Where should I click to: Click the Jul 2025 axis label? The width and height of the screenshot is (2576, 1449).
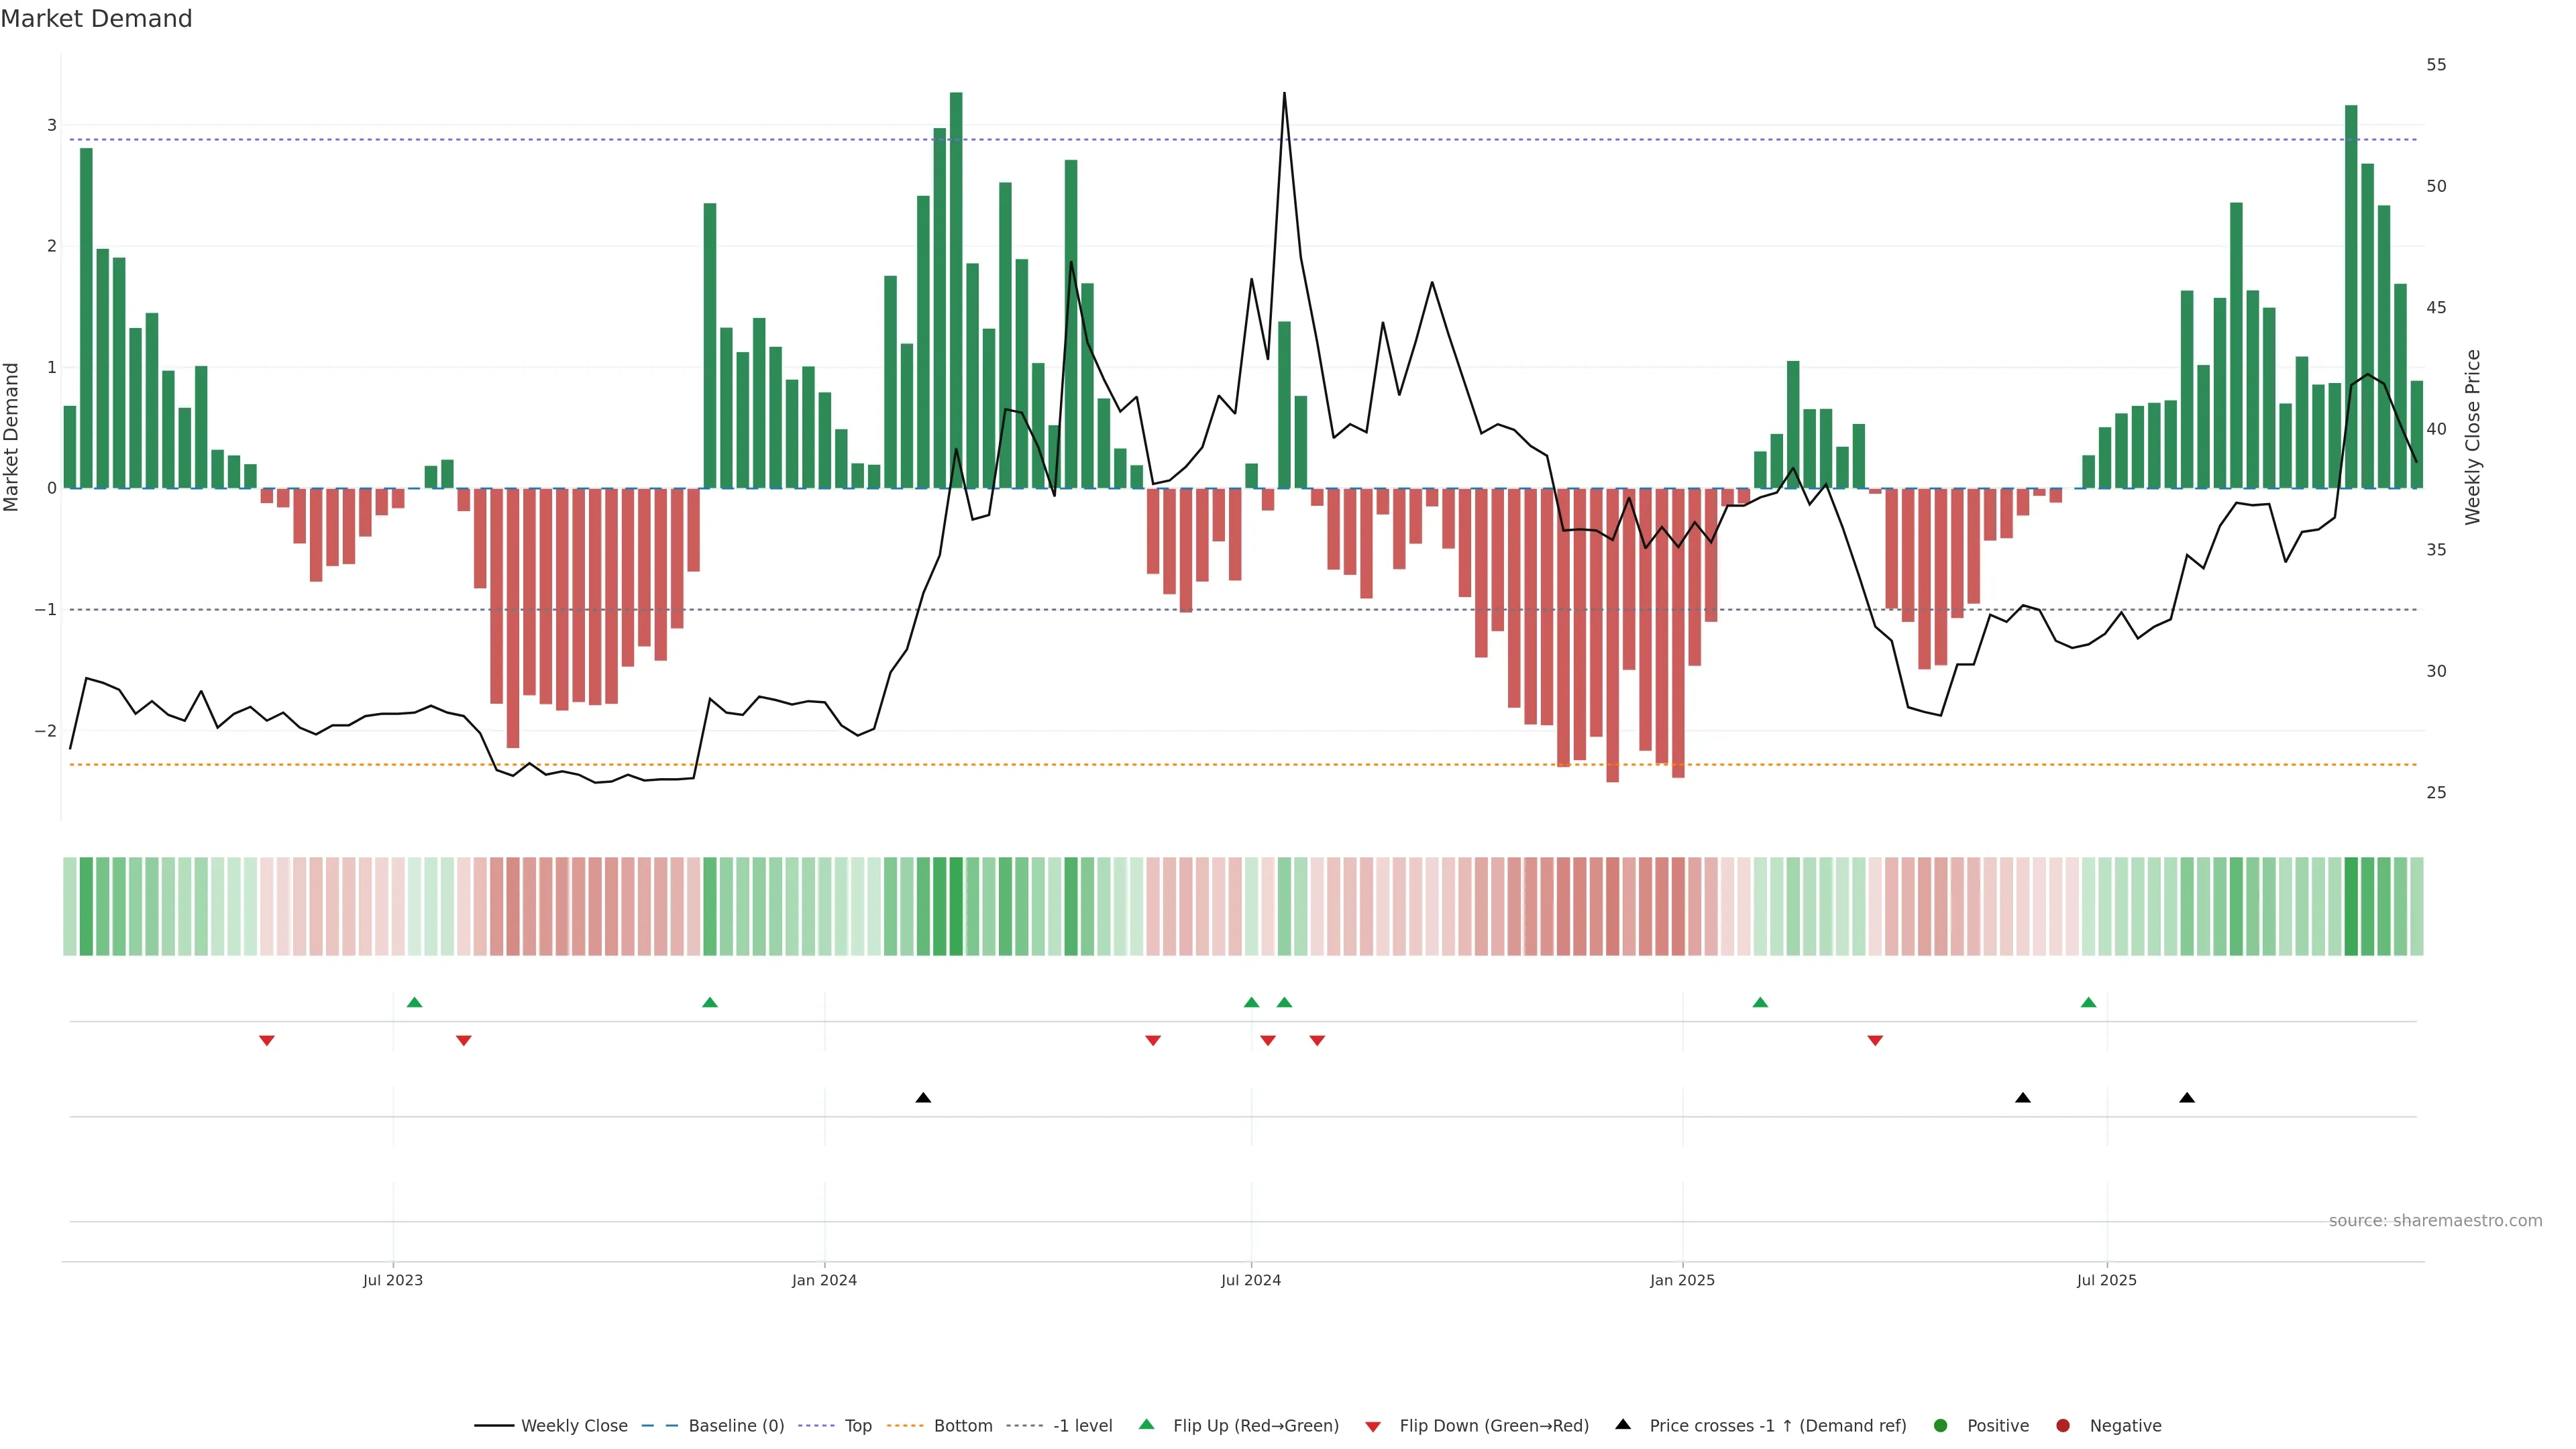coord(2106,1280)
